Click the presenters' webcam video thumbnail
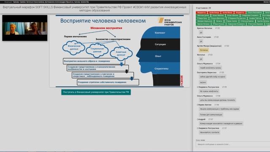Image resolution: width=270 pixels, height=152 pixels. point(24,28)
